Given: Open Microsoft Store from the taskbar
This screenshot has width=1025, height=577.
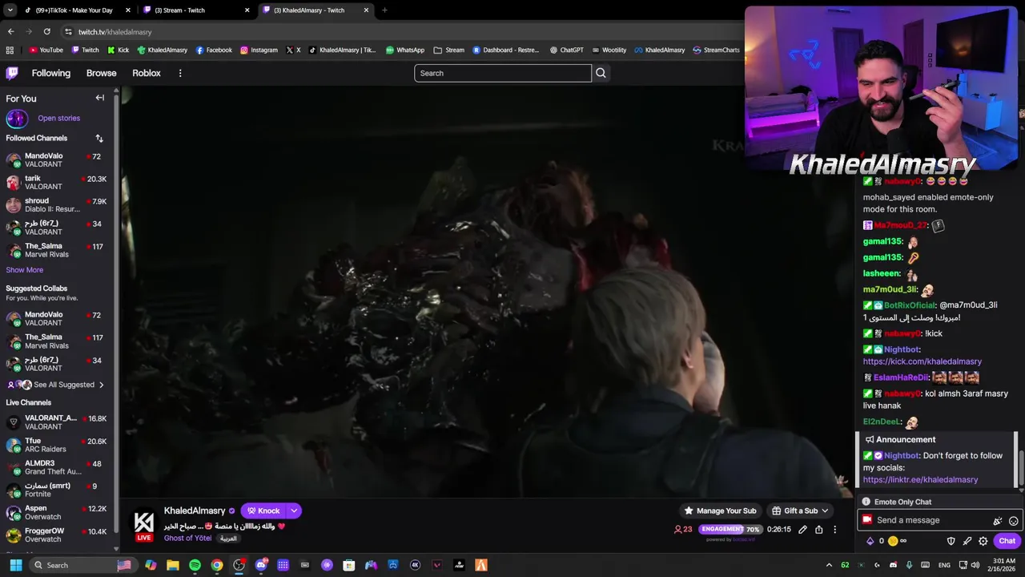Looking at the screenshot, I should coord(348,565).
